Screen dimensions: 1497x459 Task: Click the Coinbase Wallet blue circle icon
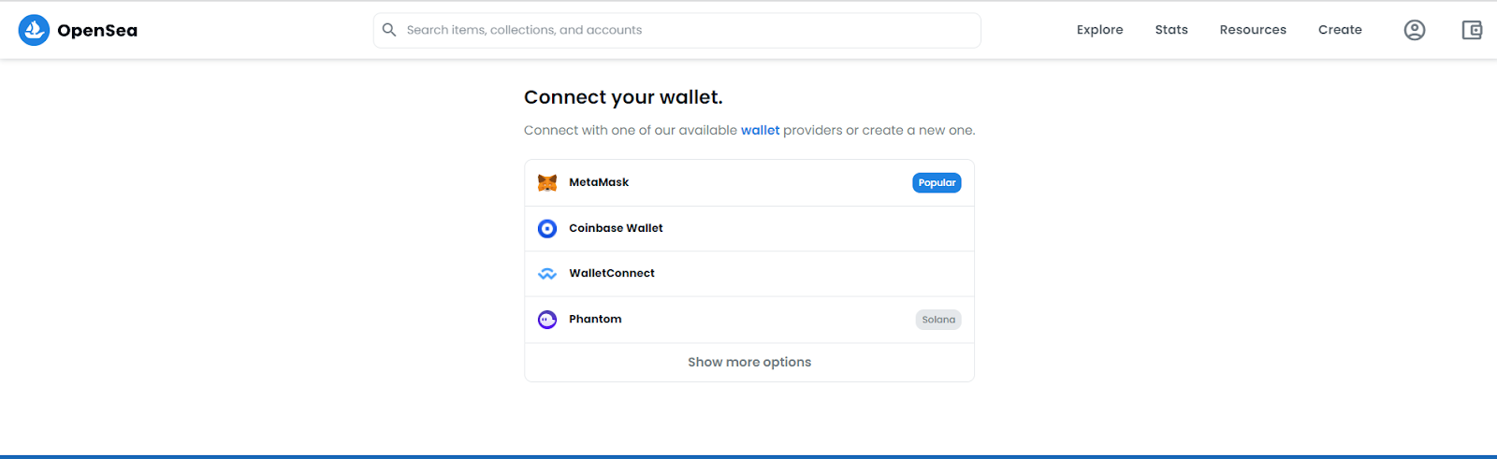coord(547,228)
